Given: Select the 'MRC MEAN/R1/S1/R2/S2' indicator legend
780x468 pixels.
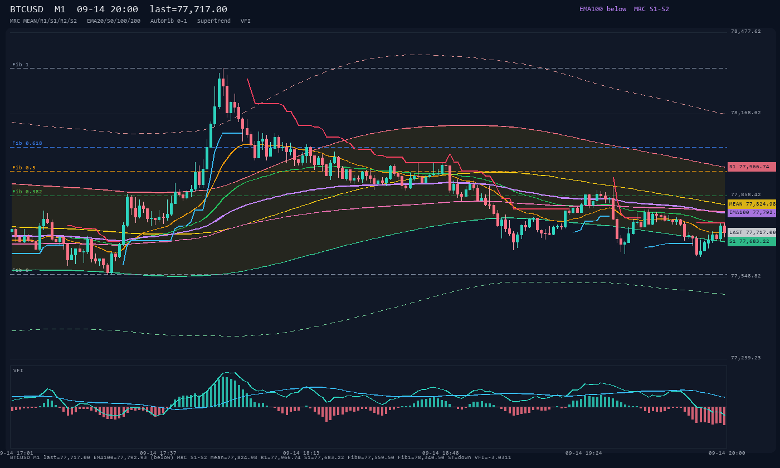Looking at the screenshot, I should (x=43, y=21).
